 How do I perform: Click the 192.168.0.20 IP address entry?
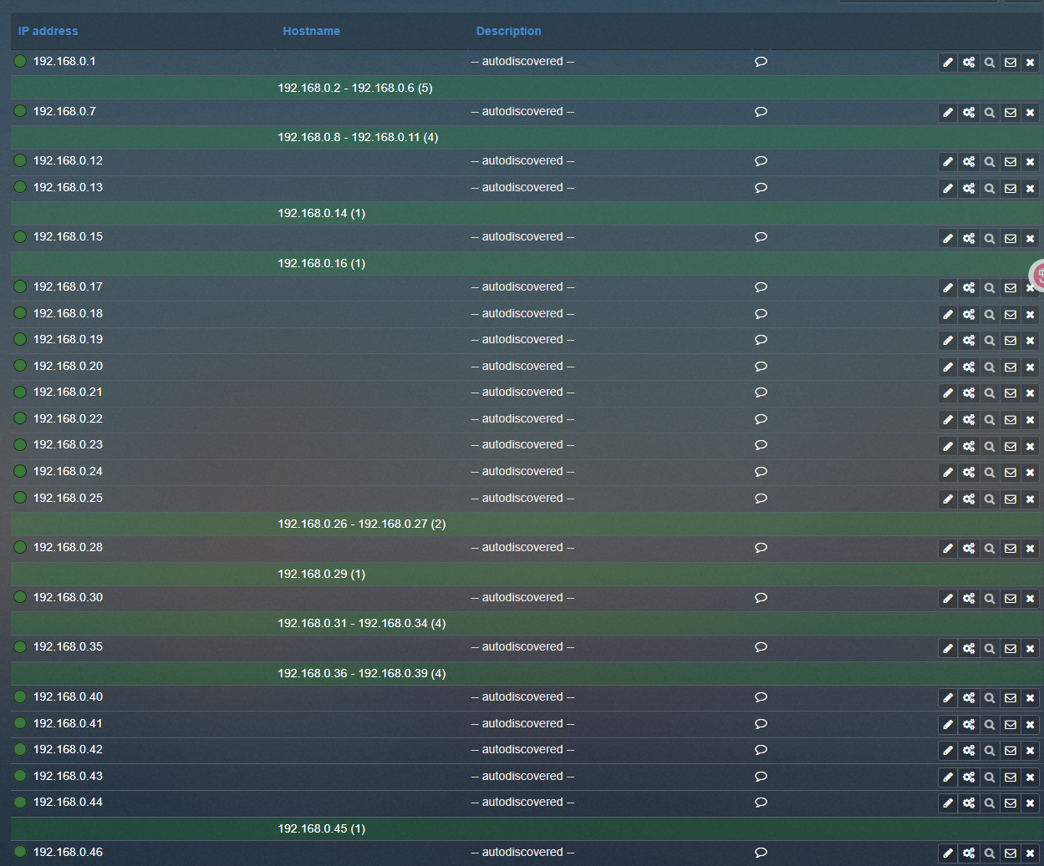(68, 366)
